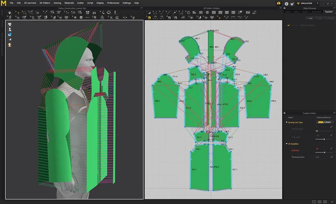This screenshot has height=204, width=336.
Task: Open the TURNED sewing line type dropdown
Action: pyautogui.click(x=325, y=122)
